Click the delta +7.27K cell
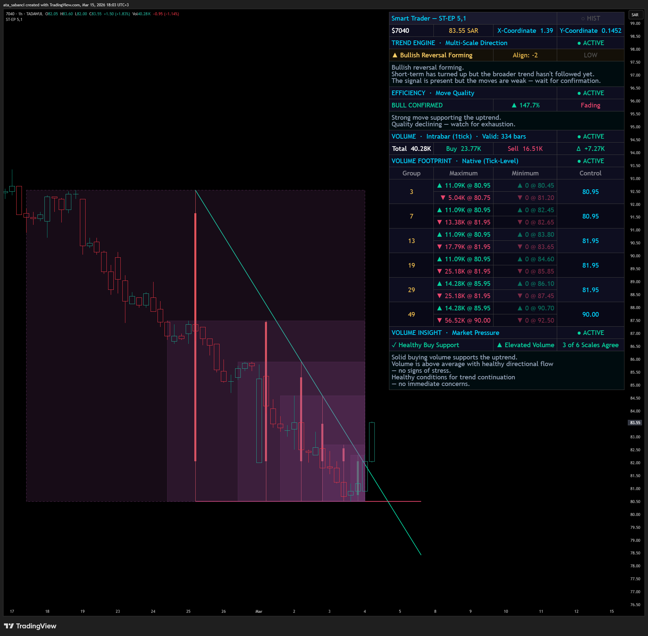The height and width of the screenshot is (636, 648). coord(590,149)
